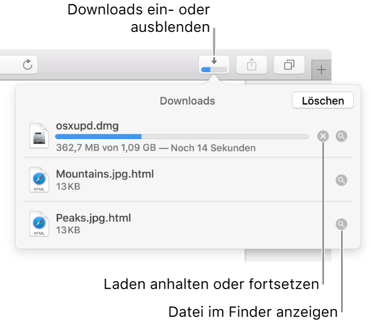Show Mountains.jpg.html in Finder magnifier

(x=341, y=180)
